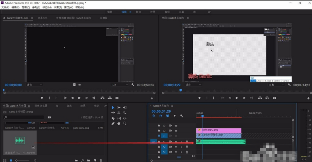Switch to the 媒体浏览器 tab
The height and width of the screenshot is (162, 312).
point(41,106)
